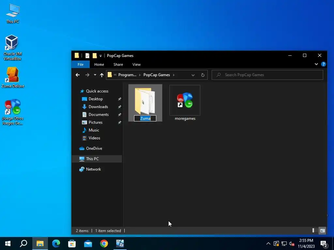Screen dimensions: 334x250
Task: Switch to the View ribbon tab
Action: tap(136, 64)
